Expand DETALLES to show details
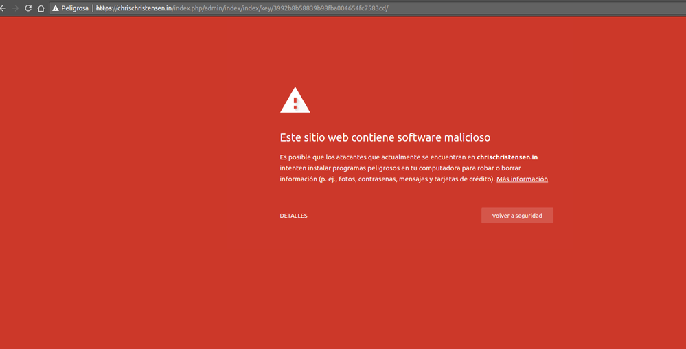The height and width of the screenshot is (349, 686). [293, 216]
